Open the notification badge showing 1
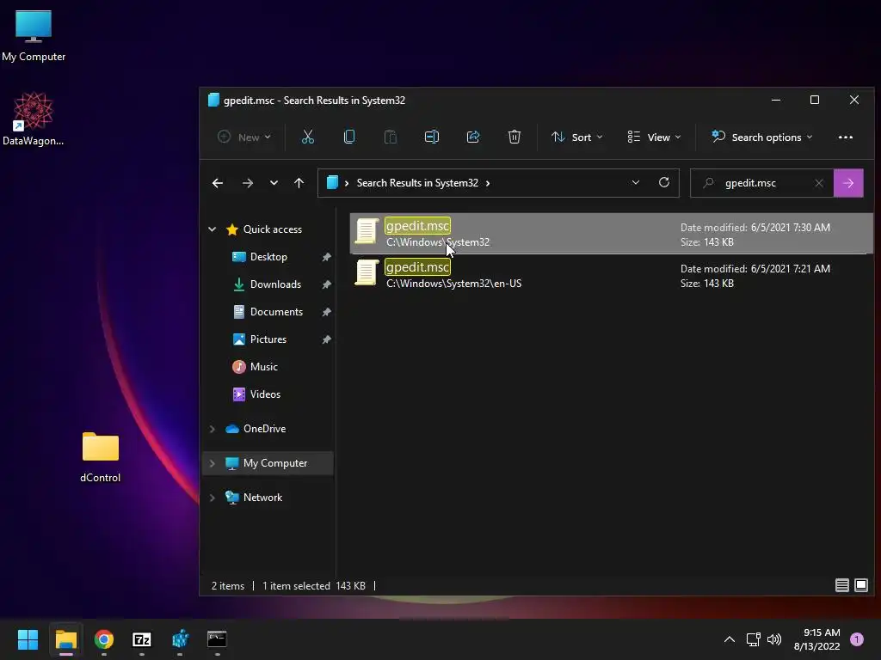881x660 pixels. (857, 639)
